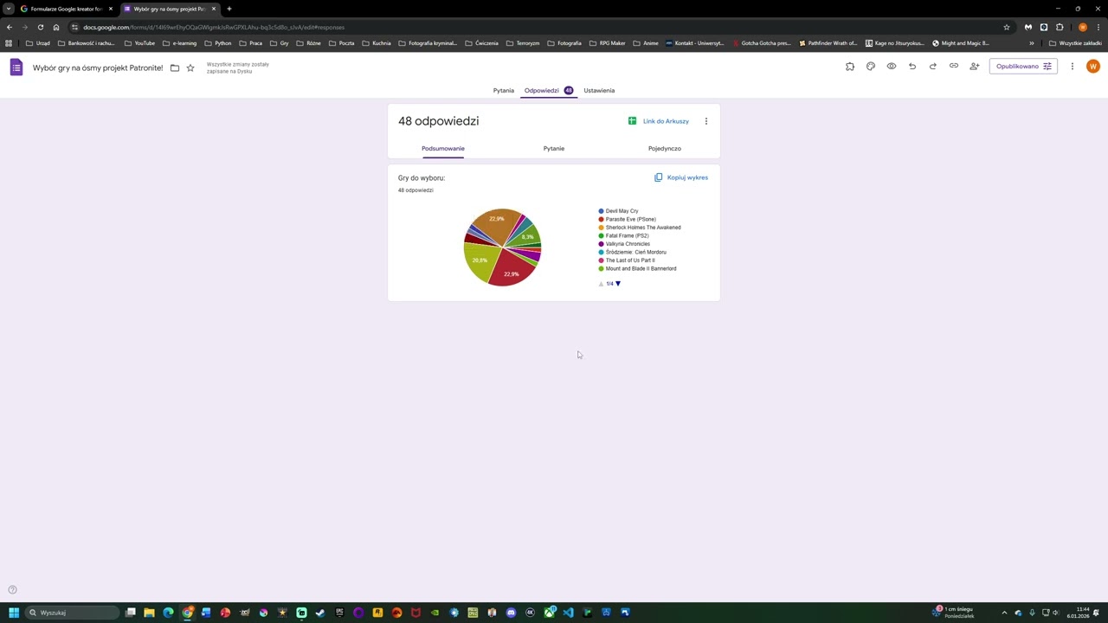Go to the Ustawienia tab
1108x623 pixels.
599,90
